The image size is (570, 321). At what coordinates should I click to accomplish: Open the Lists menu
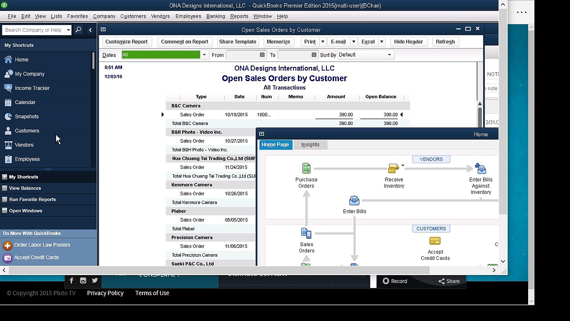pyautogui.click(x=57, y=16)
